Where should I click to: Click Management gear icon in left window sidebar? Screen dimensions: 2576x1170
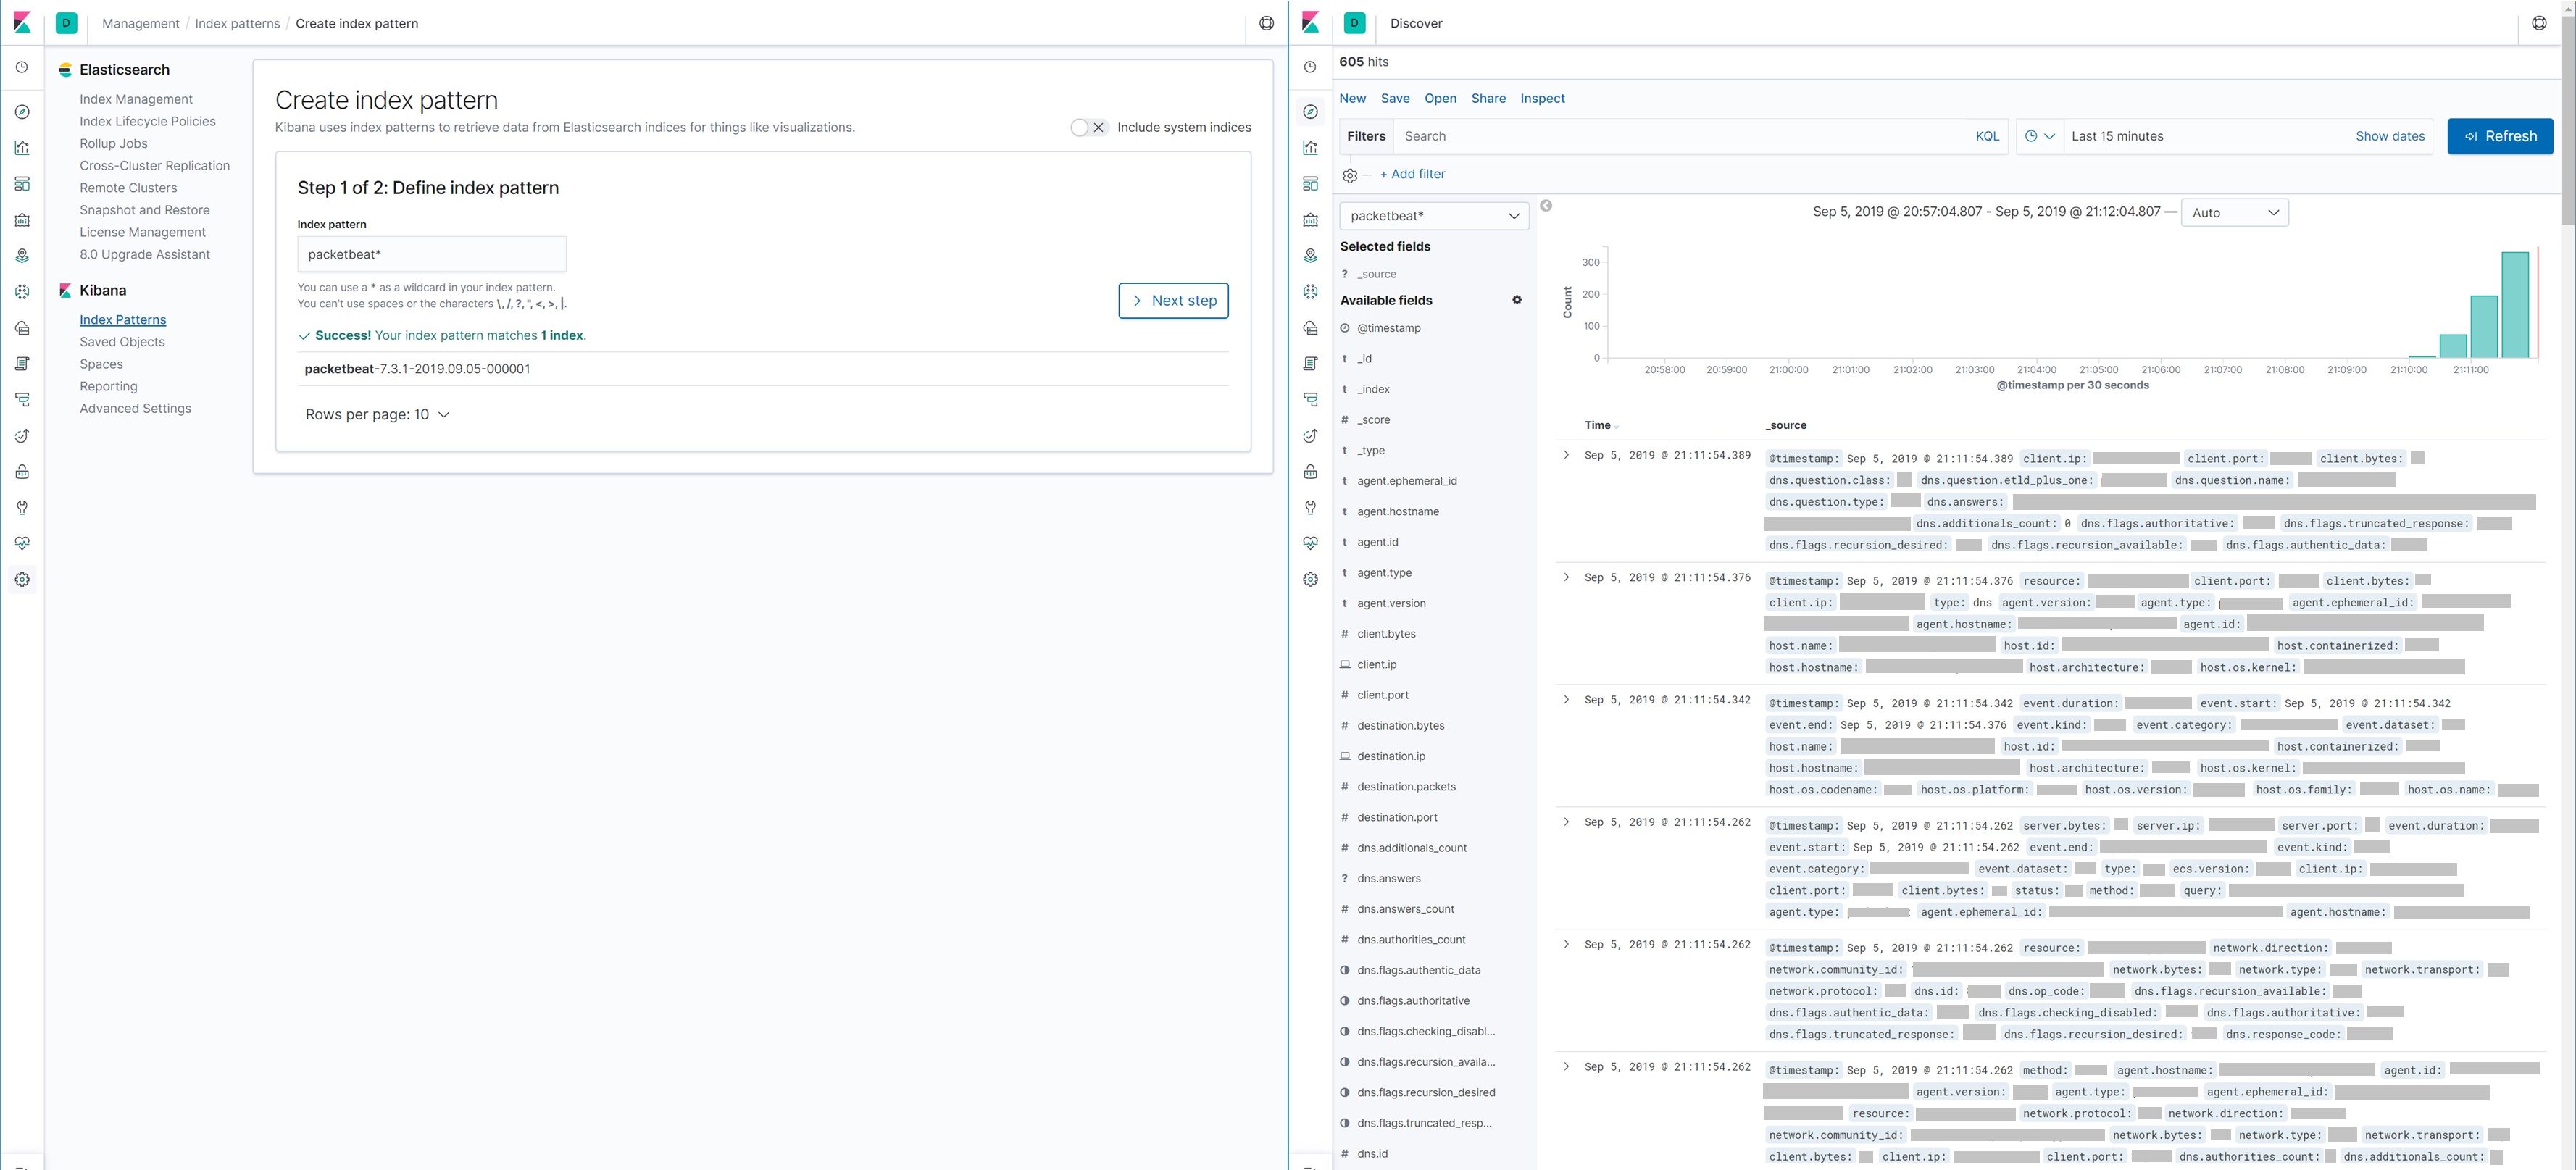pyautogui.click(x=22, y=580)
